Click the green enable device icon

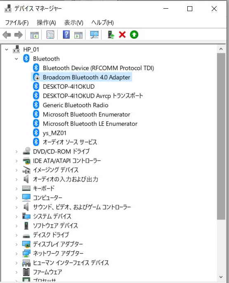click(134, 35)
